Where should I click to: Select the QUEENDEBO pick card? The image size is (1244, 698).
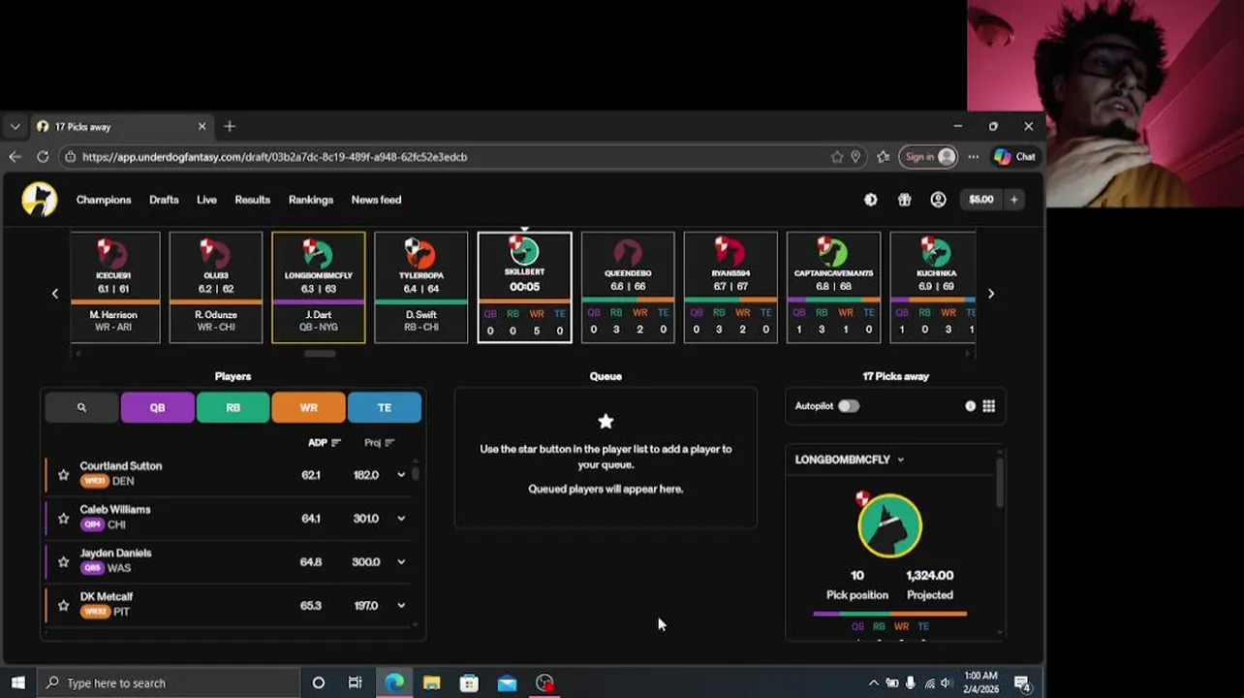click(x=627, y=288)
